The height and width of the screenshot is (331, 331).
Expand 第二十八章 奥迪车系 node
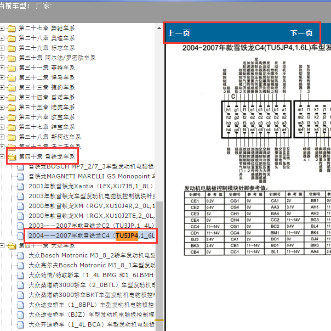(2, 38)
